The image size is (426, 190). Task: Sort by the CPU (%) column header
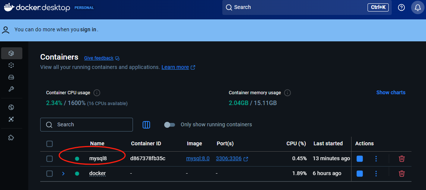tap(296, 143)
